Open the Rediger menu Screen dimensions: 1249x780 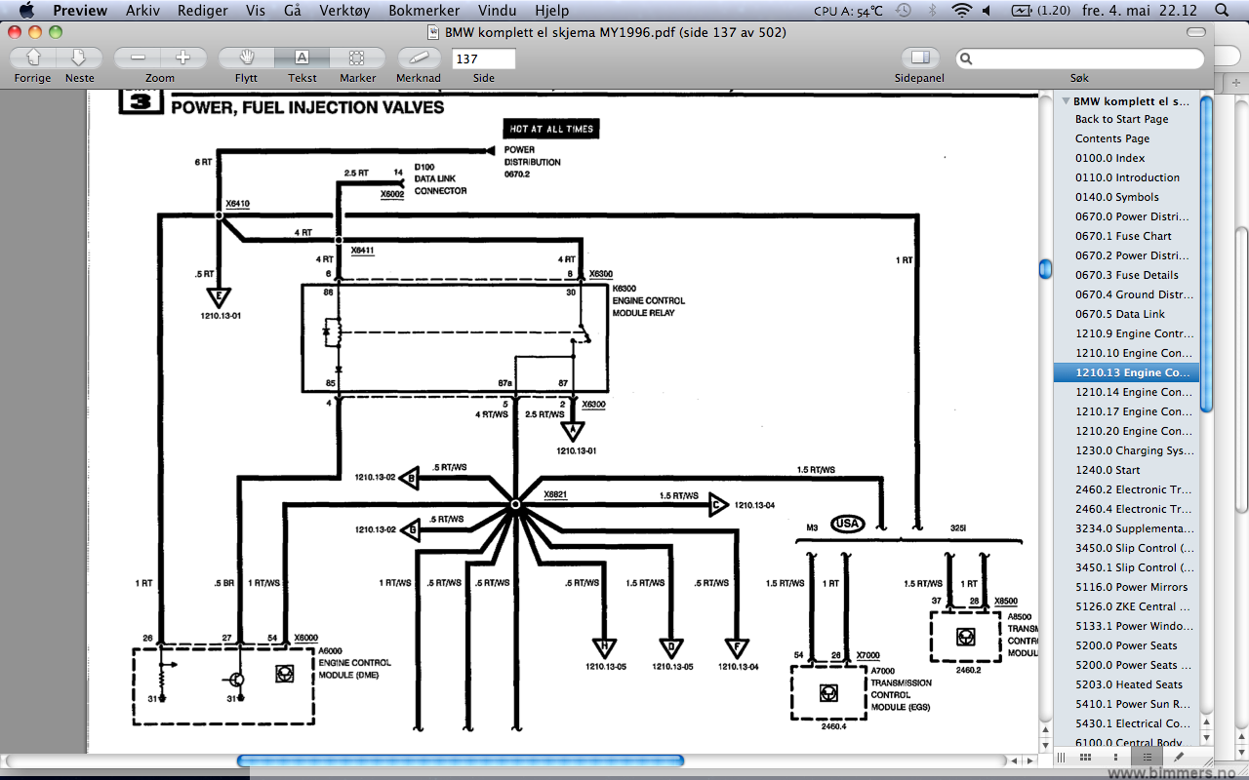click(x=203, y=11)
